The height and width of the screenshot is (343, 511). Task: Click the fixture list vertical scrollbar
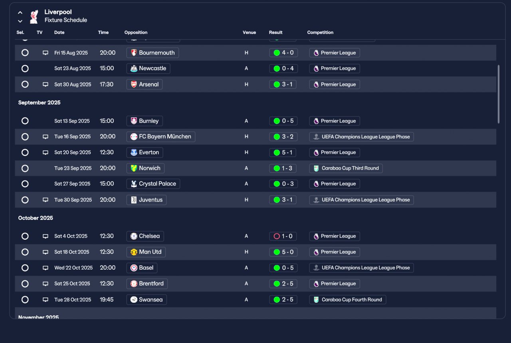point(498,94)
